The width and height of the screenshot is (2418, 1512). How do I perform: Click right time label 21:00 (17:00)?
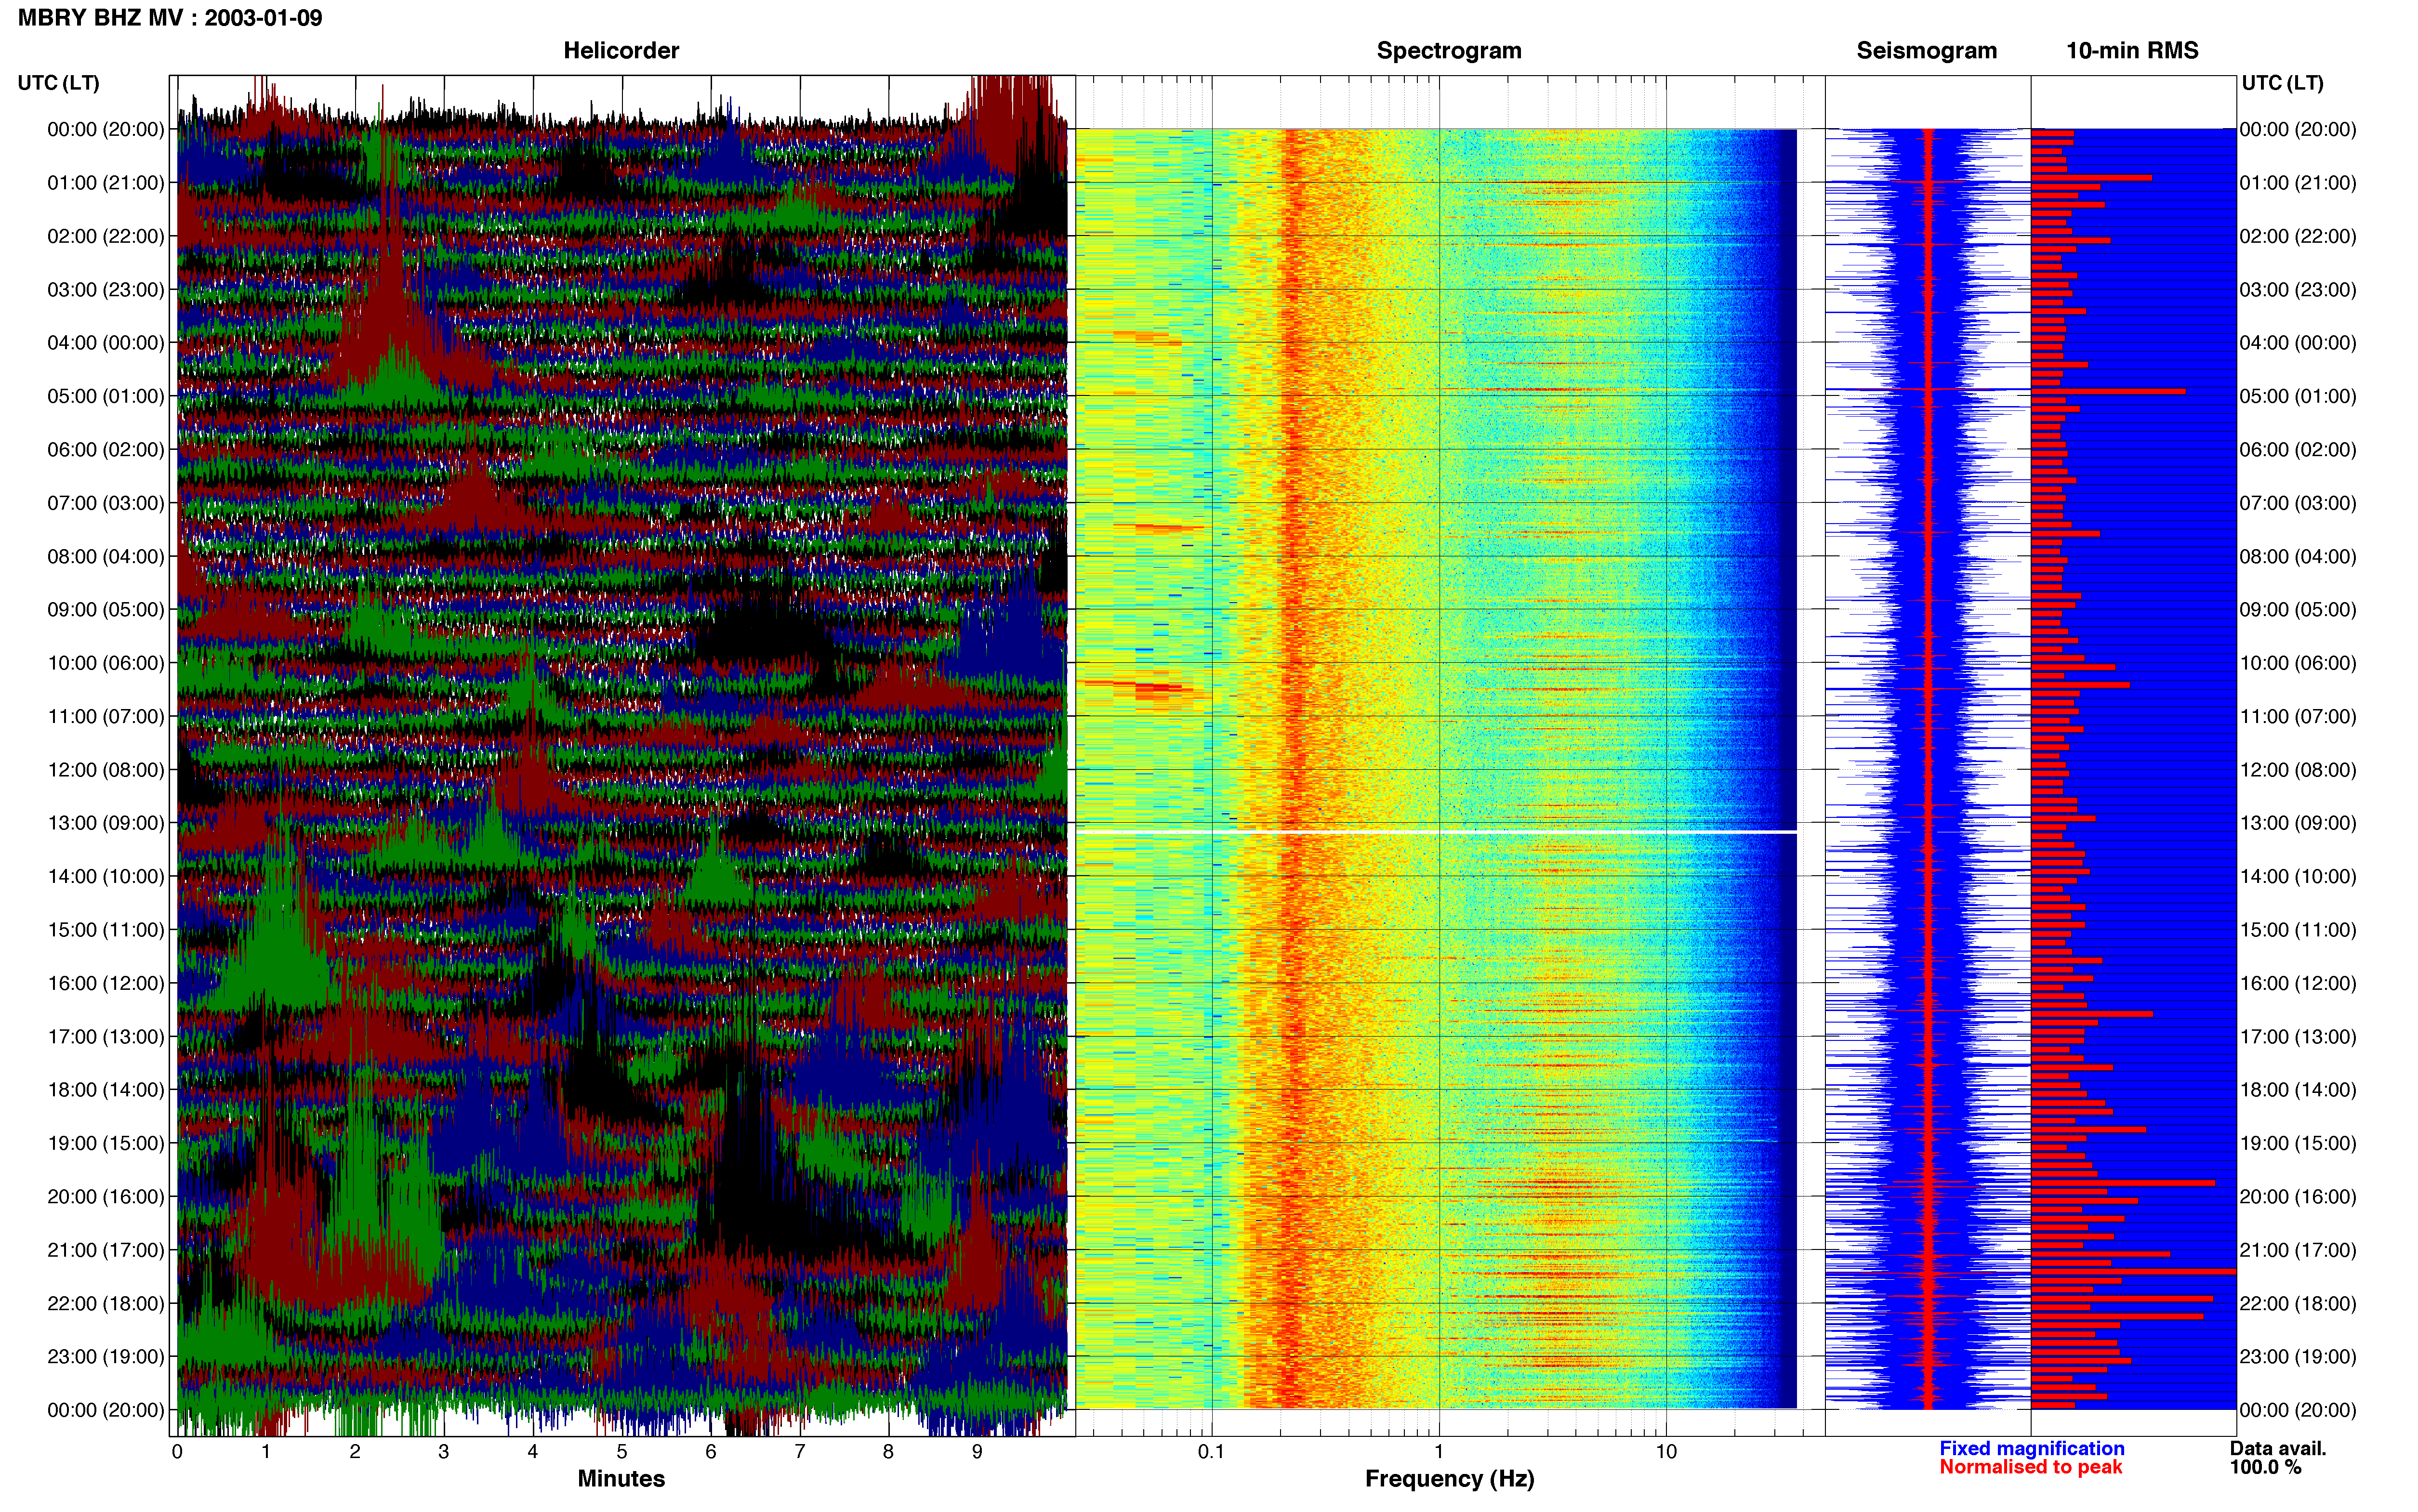click(x=2298, y=1250)
